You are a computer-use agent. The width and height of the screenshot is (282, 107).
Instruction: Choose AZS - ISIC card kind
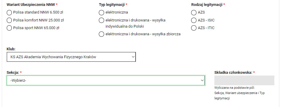click(x=194, y=20)
